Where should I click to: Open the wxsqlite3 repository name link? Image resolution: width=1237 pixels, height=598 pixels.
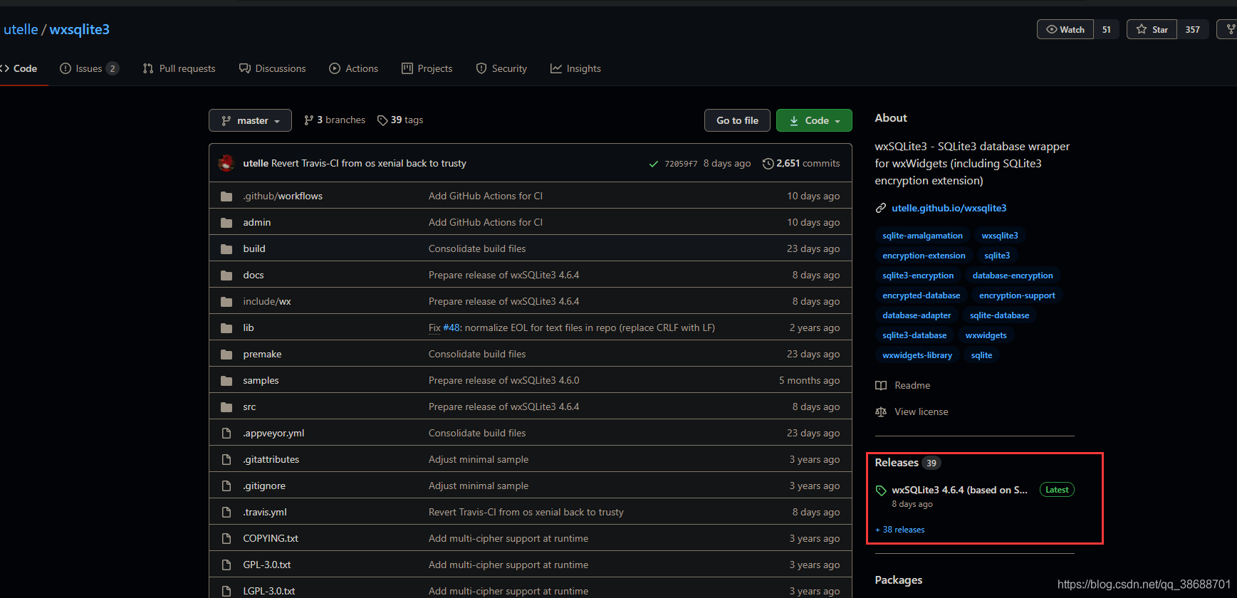pyautogui.click(x=80, y=29)
